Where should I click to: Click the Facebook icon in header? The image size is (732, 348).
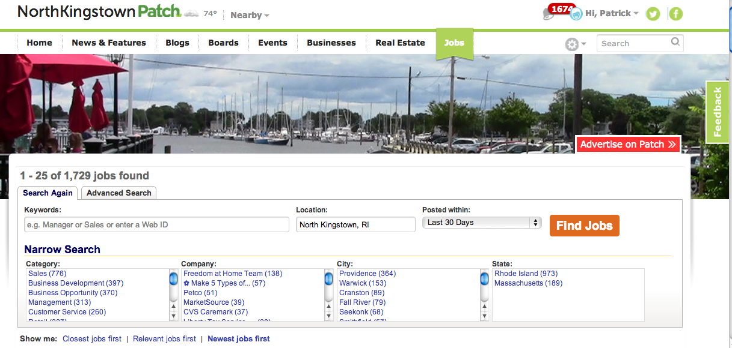click(x=675, y=14)
